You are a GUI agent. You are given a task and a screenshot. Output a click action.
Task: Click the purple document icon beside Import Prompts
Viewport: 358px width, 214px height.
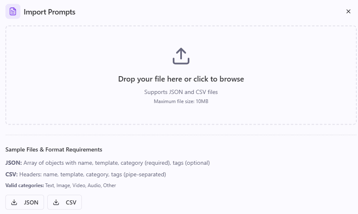[13, 12]
